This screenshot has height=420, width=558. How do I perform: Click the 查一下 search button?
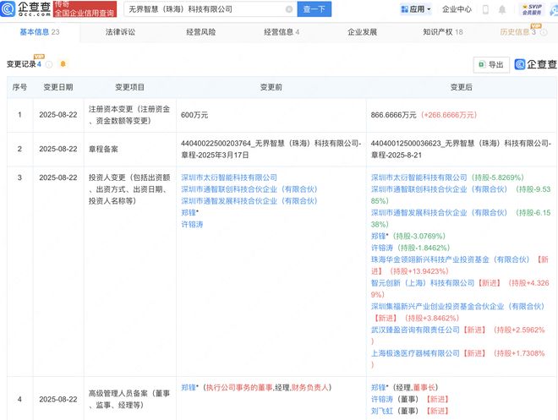315,9
